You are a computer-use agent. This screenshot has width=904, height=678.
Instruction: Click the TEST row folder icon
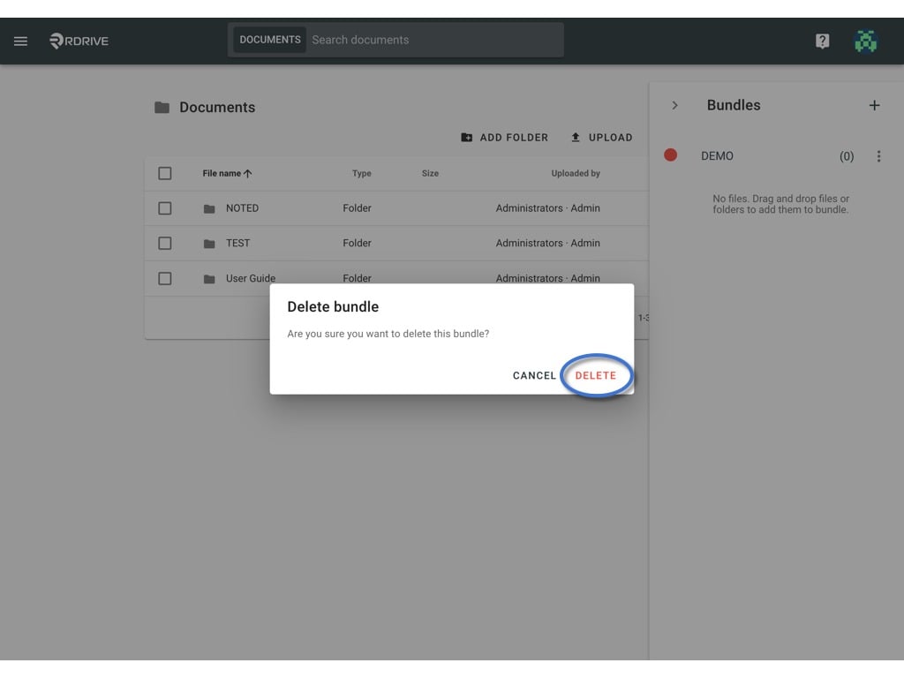pyautogui.click(x=209, y=244)
